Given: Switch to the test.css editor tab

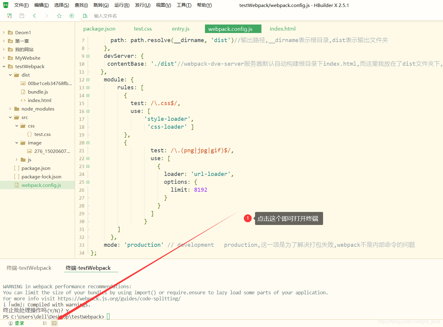Looking at the screenshot, I should (143, 29).
